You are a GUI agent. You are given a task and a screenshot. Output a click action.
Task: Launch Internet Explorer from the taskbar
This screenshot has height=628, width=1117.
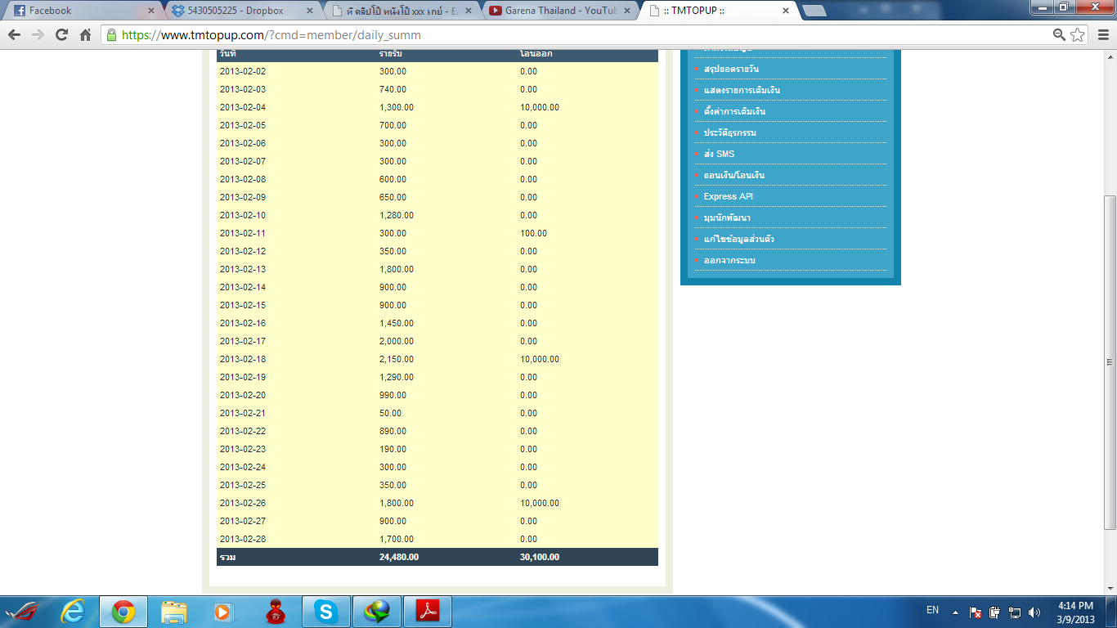pyautogui.click(x=74, y=612)
